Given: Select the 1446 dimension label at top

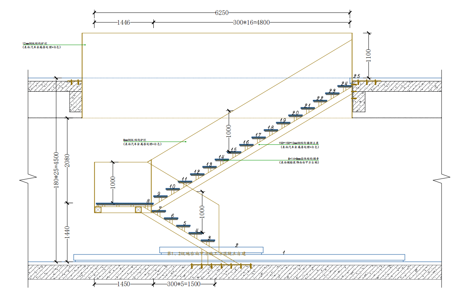Looking at the screenshot, I should tap(123, 22).
